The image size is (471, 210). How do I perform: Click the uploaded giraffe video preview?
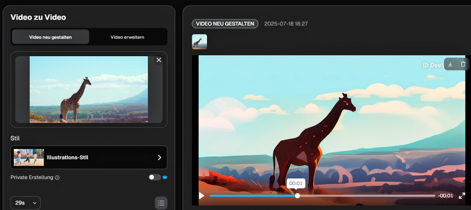pyautogui.click(x=88, y=89)
